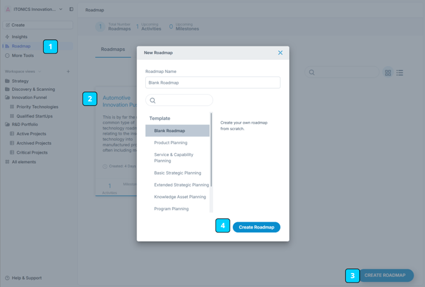Toggle the sidebar collapse icon
This screenshot has height=287, width=425.
tap(71, 10)
